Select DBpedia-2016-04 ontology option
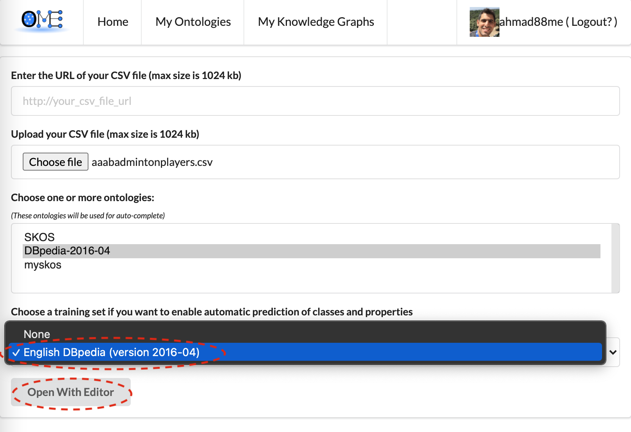The height and width of the screenshot is (432, 631). [x=67, y=251]
